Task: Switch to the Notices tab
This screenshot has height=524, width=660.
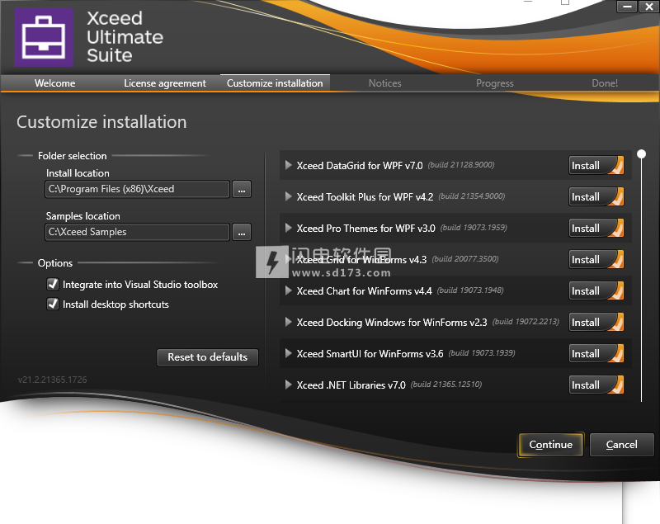Action: pos(385,83)
